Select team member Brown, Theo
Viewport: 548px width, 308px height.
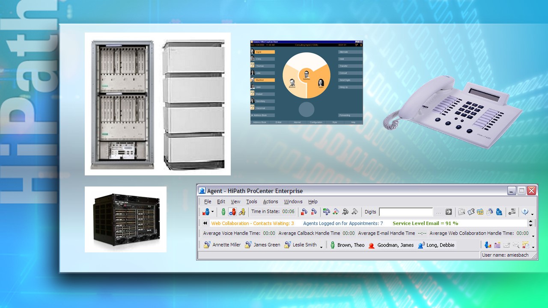coord(347,245)
